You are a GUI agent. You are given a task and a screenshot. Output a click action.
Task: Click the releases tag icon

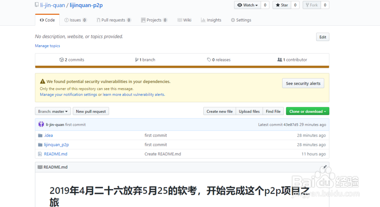pos(209,60)
